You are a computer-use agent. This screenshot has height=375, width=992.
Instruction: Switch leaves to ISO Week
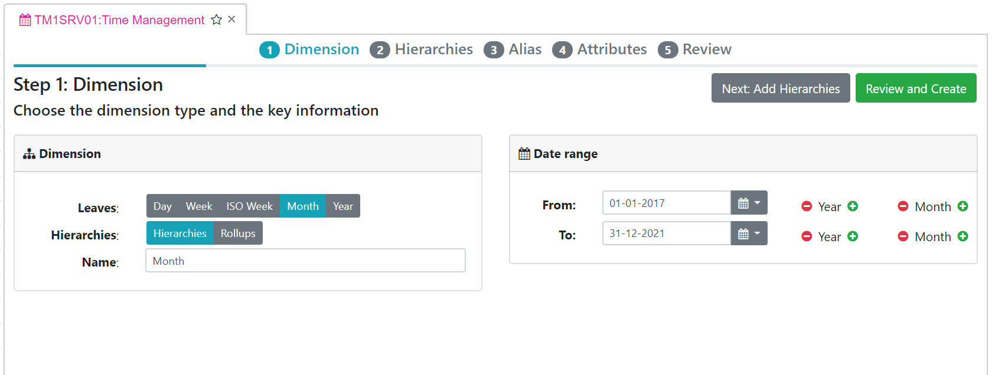point(249,206)
